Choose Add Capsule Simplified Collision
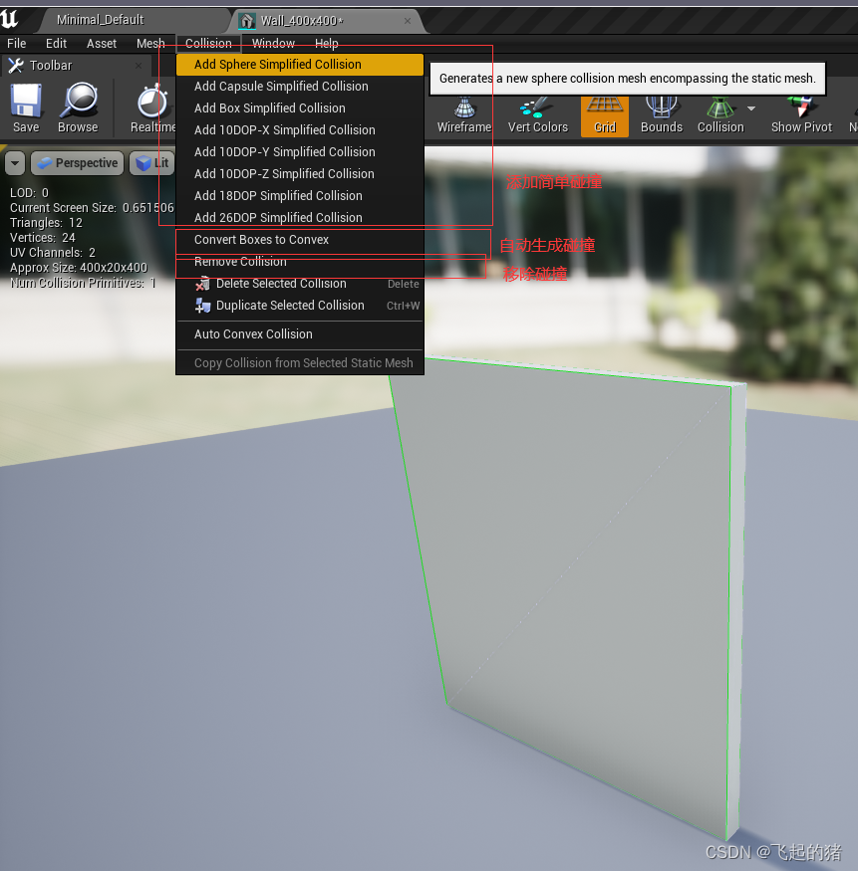The height and width of the screenshot is (871, 858). (x=300, y=86)
